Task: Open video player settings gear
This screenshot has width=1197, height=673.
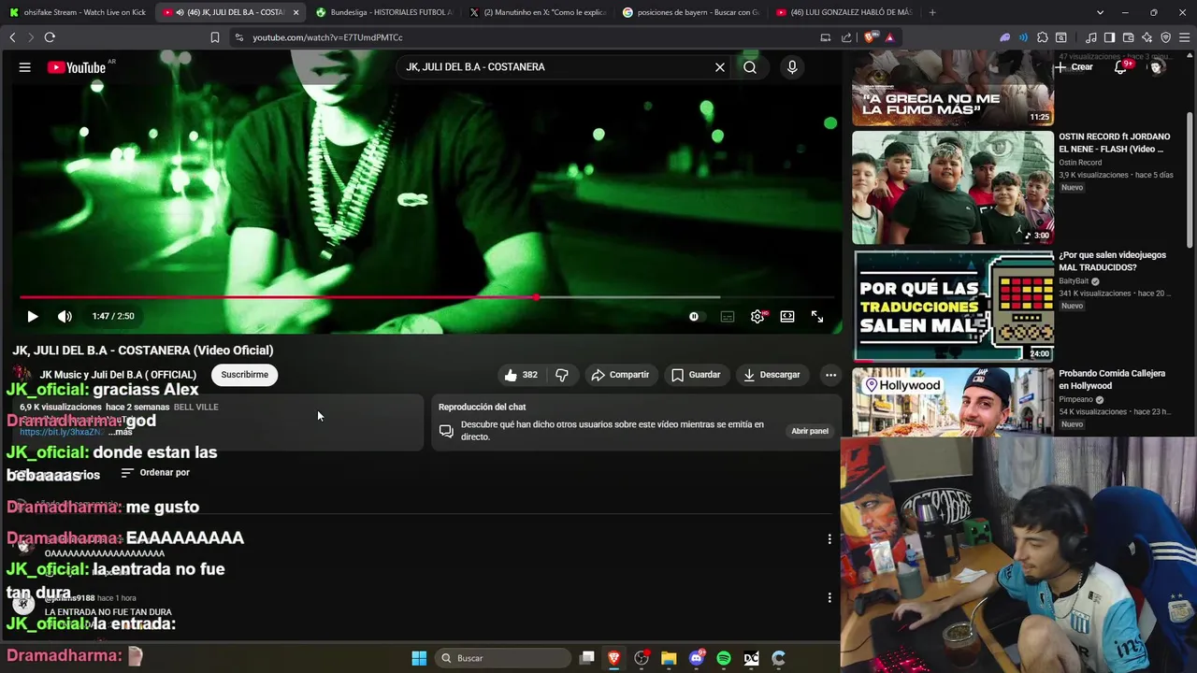Action: point(757,317)
